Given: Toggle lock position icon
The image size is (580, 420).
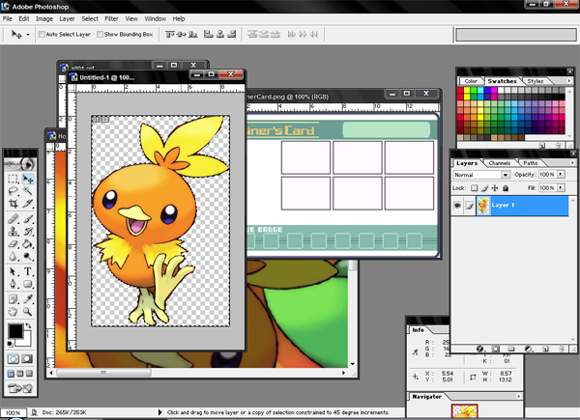Looking at the screenshot, I should point(495,188).
